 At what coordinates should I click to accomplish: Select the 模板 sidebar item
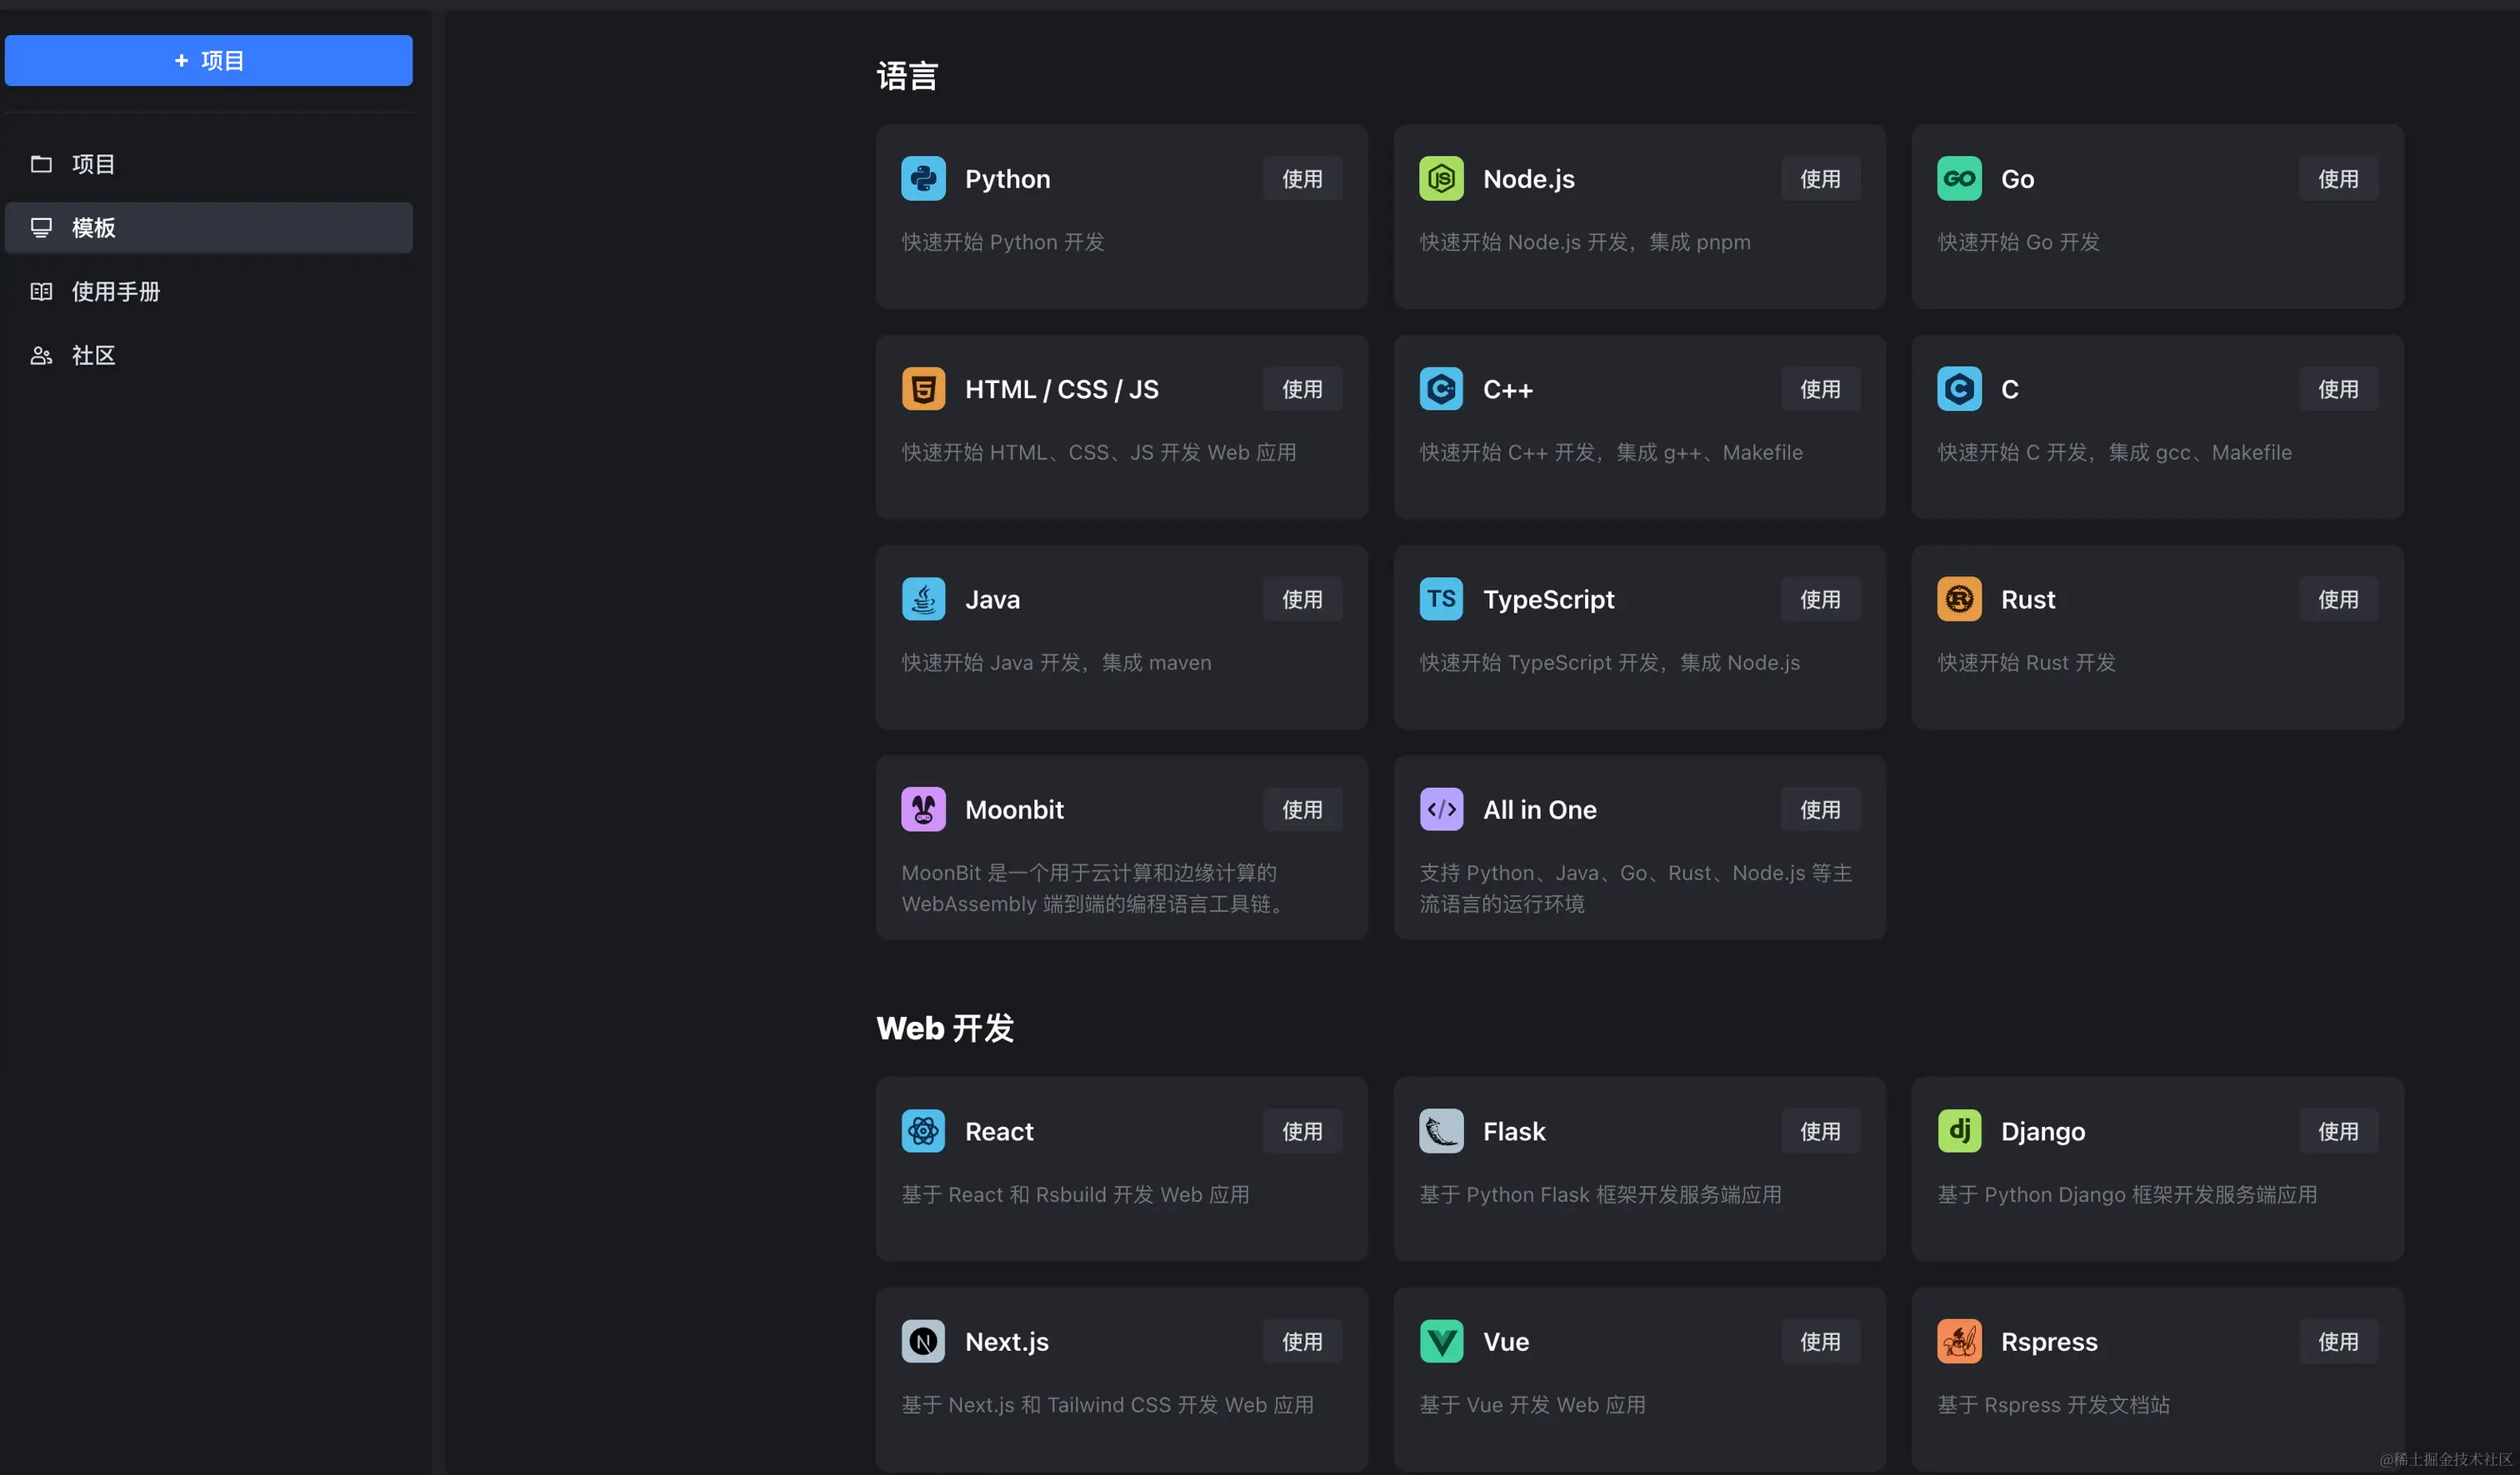(208, 228)
